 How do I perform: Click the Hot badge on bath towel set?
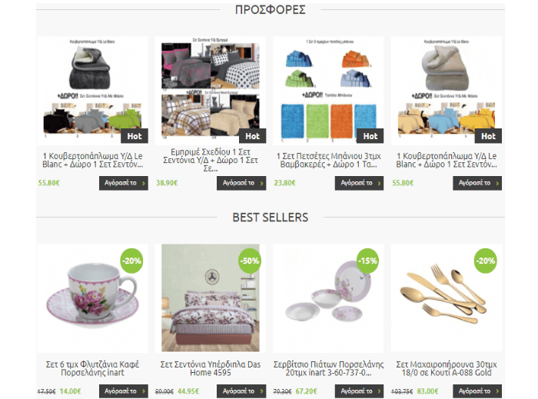click(370, 136)
